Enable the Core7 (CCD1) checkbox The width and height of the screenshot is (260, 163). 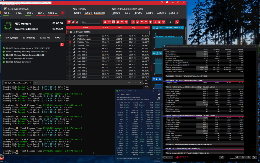pyautogui.click(x=70, y=71)
